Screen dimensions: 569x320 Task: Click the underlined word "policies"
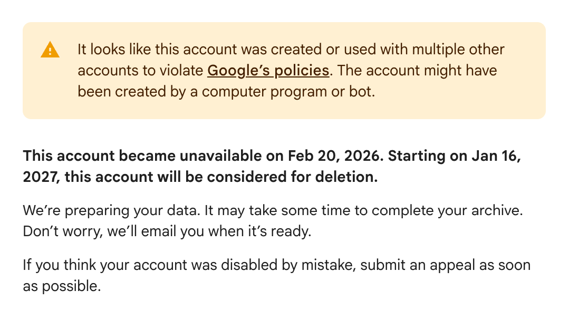tap(302, 70)
